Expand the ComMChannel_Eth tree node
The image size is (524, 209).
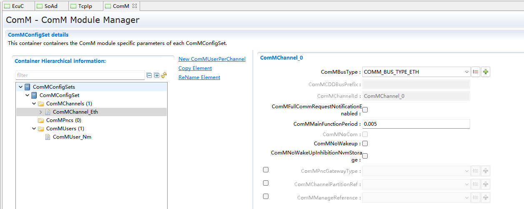point(40,112)
